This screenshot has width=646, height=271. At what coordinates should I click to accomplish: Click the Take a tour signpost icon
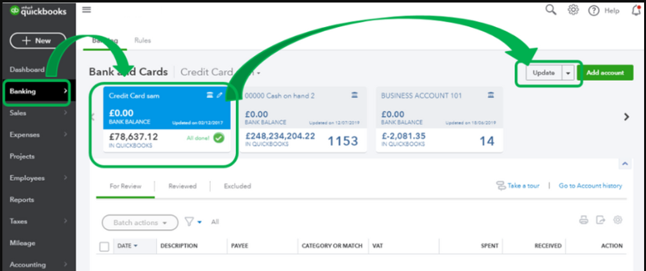click(501, 186)
